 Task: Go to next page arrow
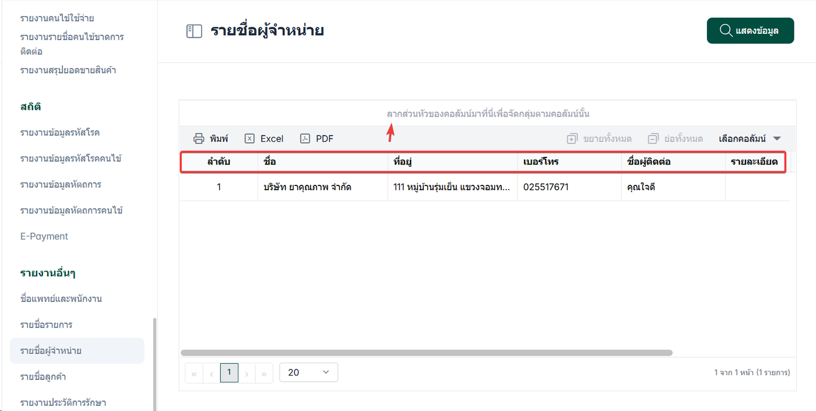247,374
